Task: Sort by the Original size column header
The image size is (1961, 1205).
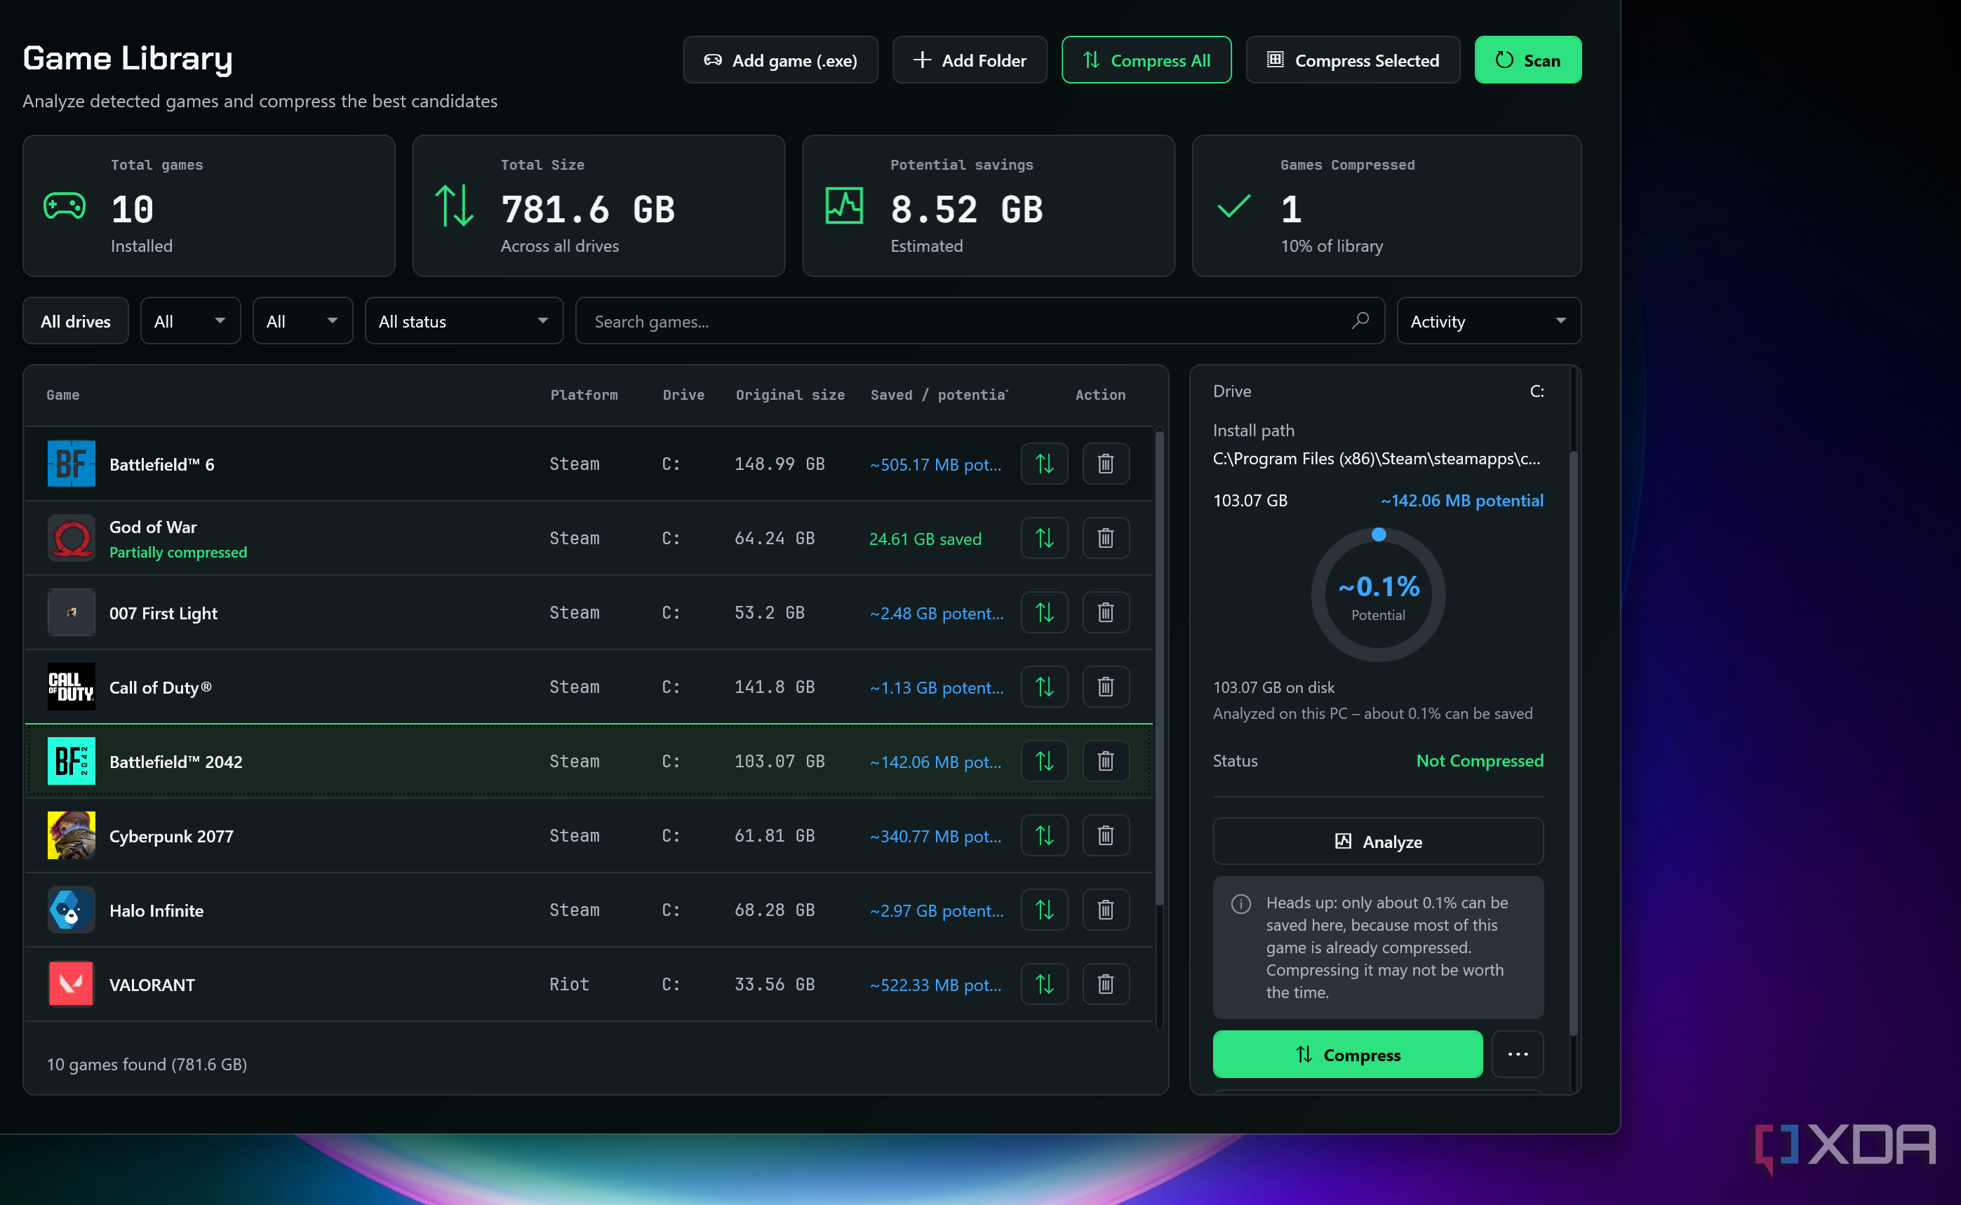Action: coord(790,394)
